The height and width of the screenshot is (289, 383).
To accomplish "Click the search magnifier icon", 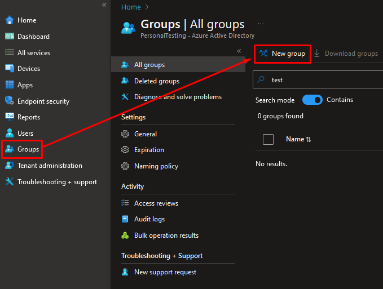I will (261, 79).
